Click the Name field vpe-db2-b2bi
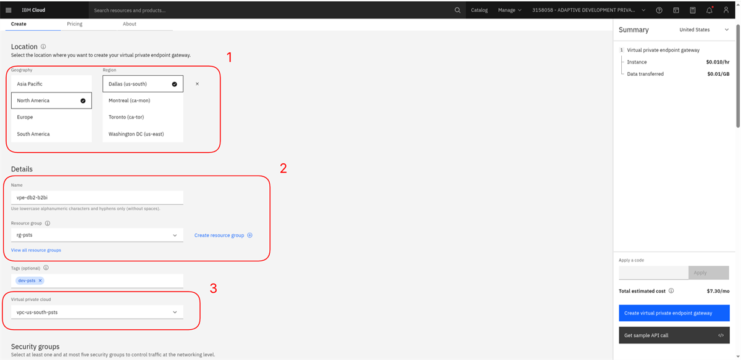 coord(97,197)
